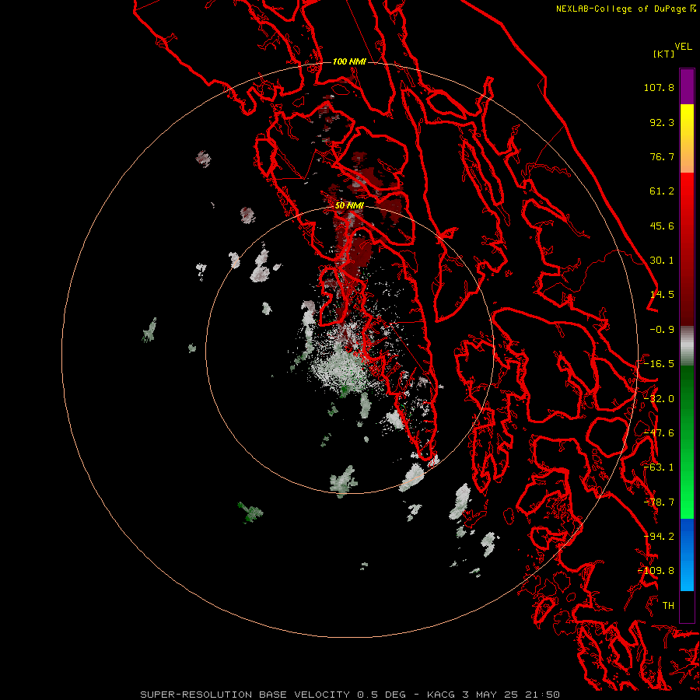Click the 100 NMI range ring label

pos(349,61)
